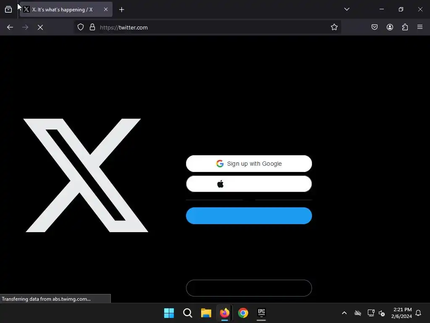Open muted volume tray icon
Viewport: 430px width, 323px height.
(381, 313)
